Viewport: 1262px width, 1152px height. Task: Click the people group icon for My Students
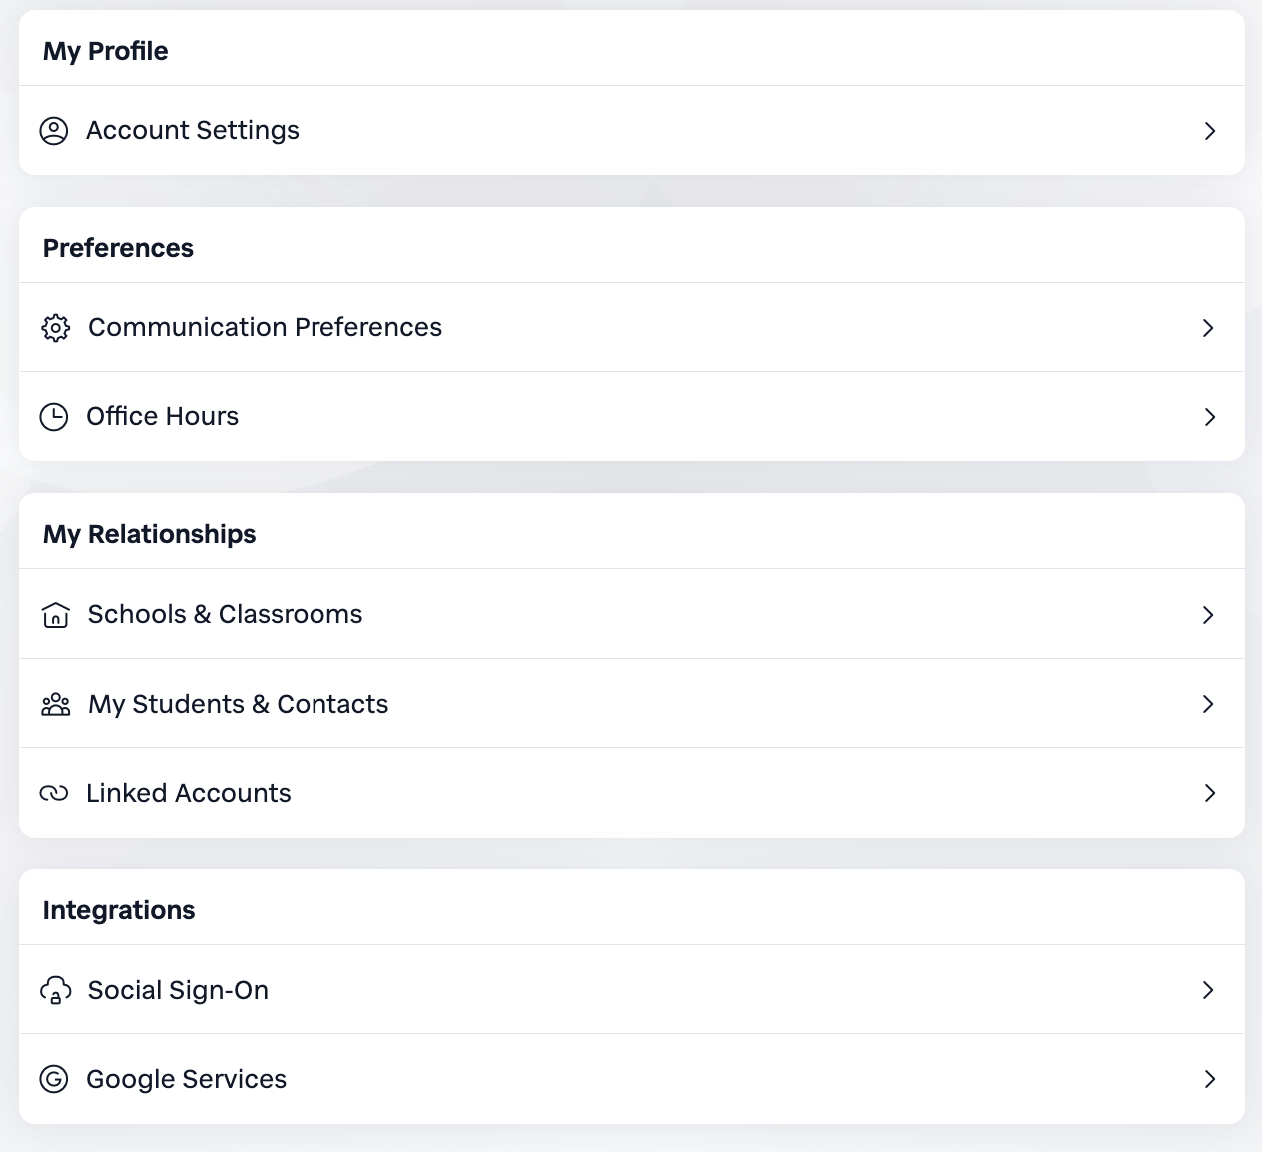56,705
